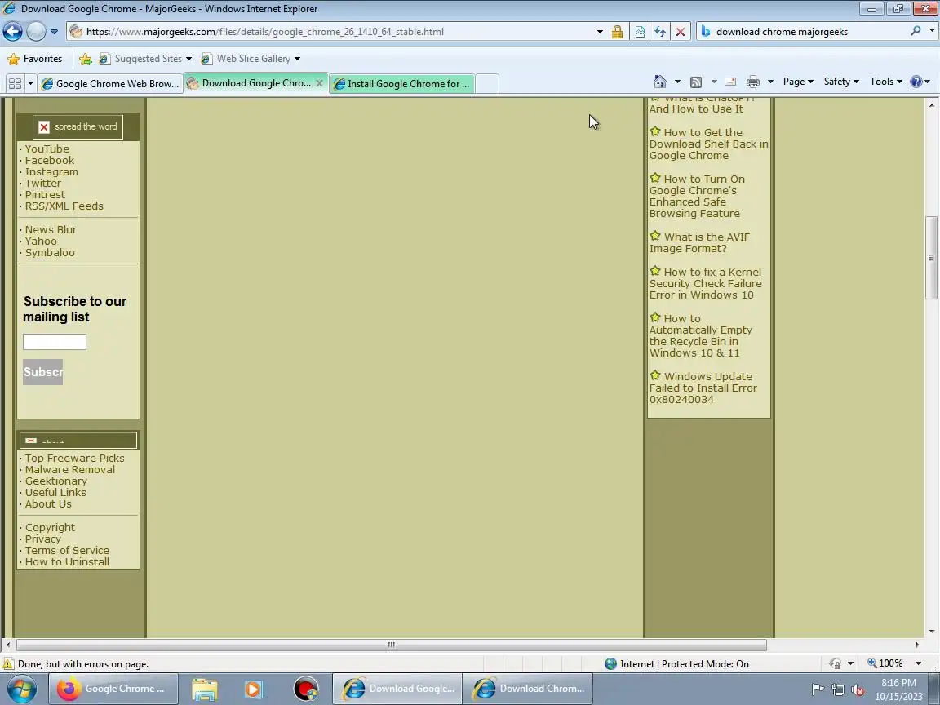Click the broken spread the word image
940x705 pixels.
pyautogui.click(x=78, y=126)
